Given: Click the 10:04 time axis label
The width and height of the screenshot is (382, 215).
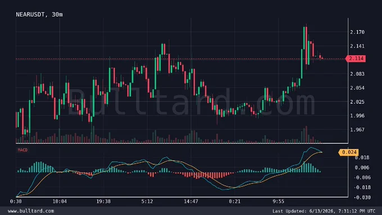Looking at the screenshot, I should [60, 202].
